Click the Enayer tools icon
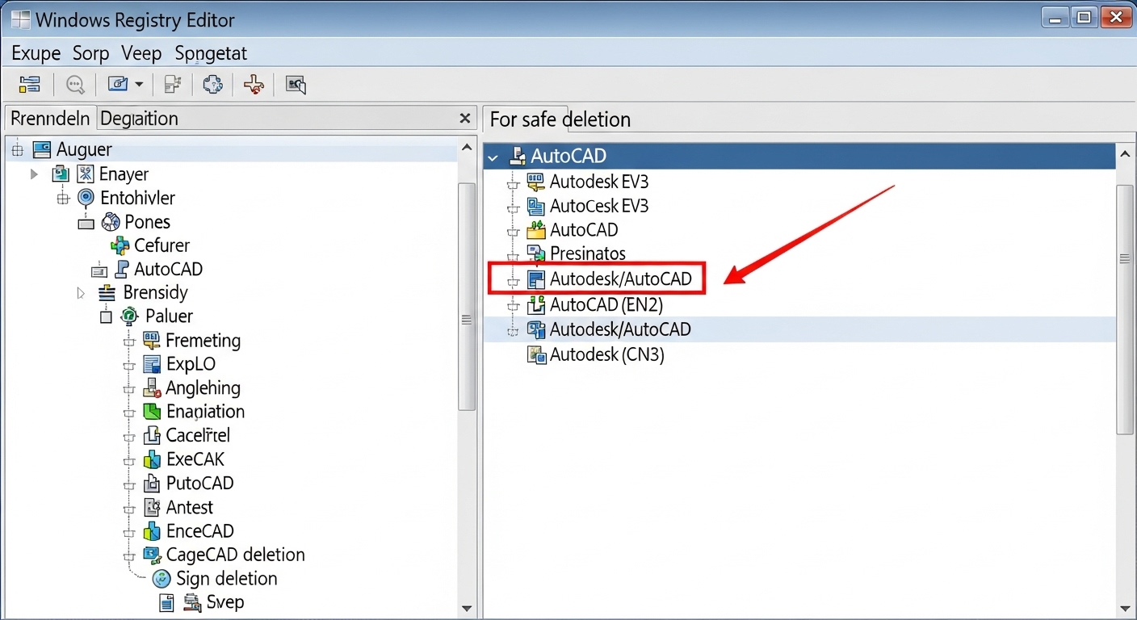 point(85,174)
